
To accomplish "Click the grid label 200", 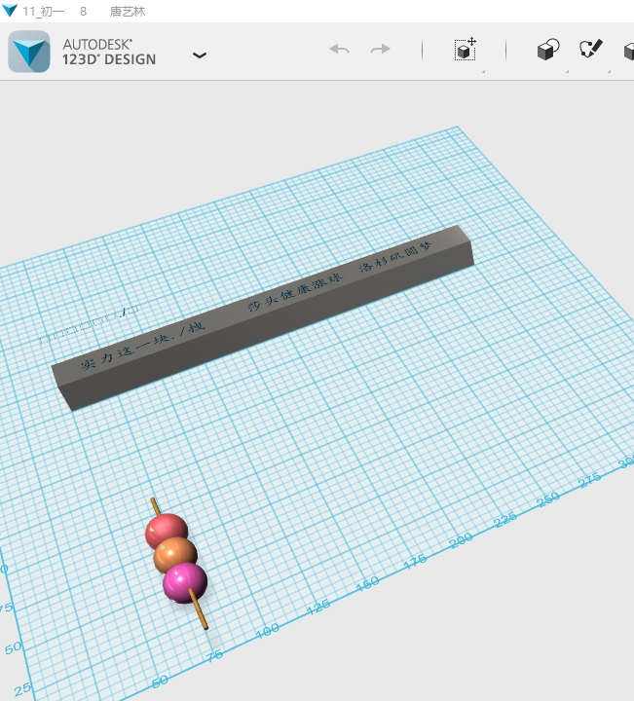I will coord(461,540).
